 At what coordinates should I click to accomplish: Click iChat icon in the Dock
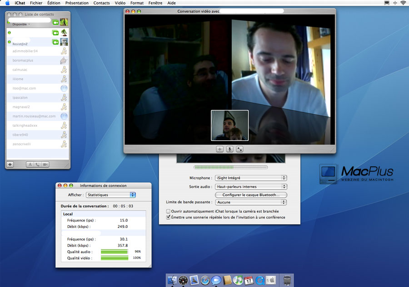pyautogui.click(x=216, y=280)
